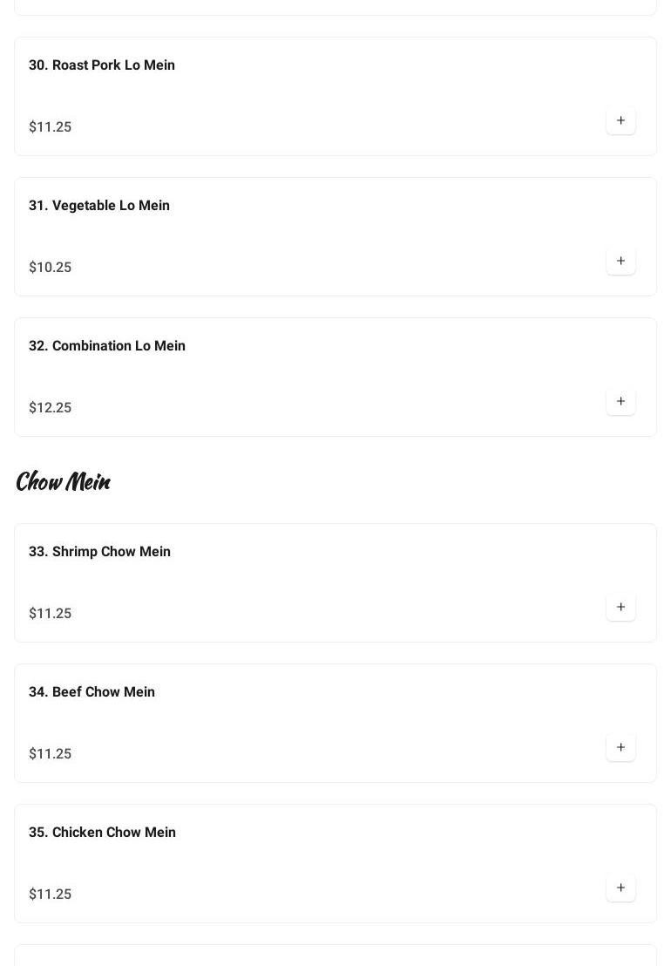The image size is (671, 966).
Task: Click the $10.25 Vegetable Lo Mein price
Action: 51,268
